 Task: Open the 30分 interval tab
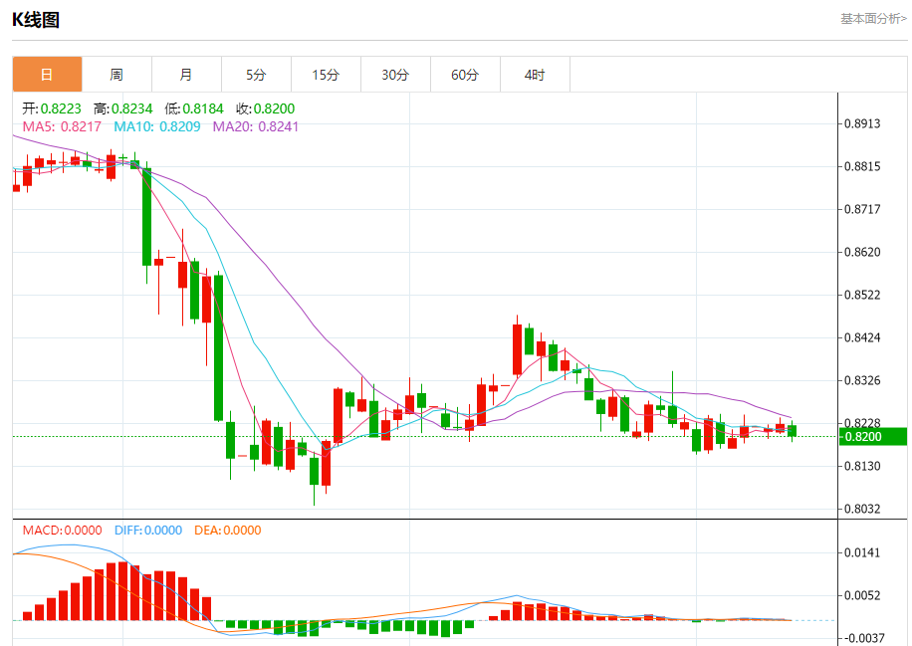[x=396, y=75]
